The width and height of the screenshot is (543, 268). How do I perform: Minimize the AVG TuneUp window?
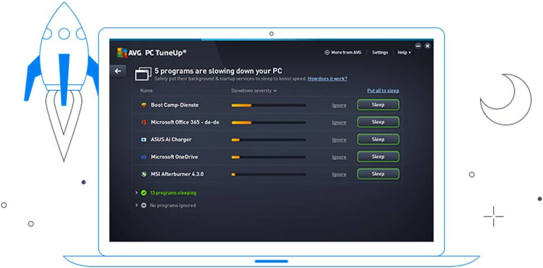(x=418, y=45)
